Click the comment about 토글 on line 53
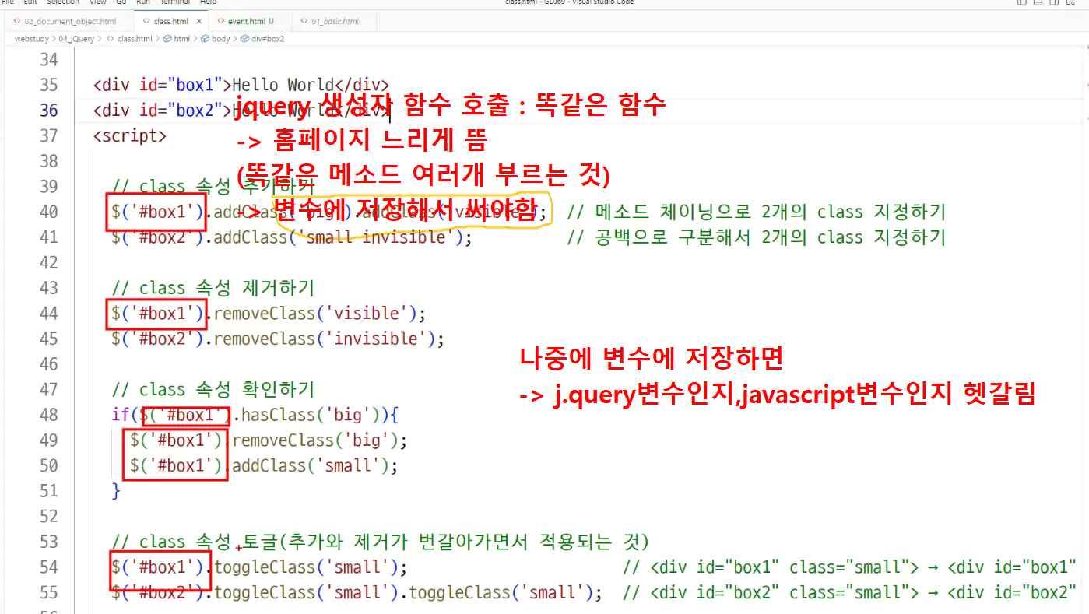The height and width of the screenshot is (614, 1089). pyautogui.click(x=381, y=542)
